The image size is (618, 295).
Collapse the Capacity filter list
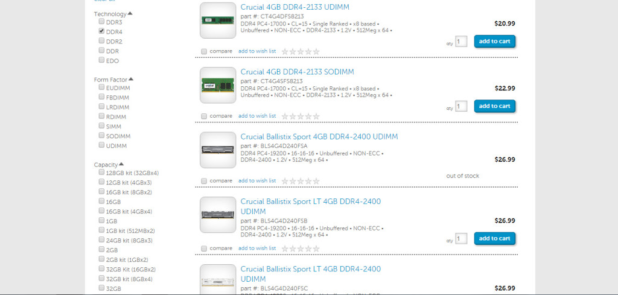[121, 164]
